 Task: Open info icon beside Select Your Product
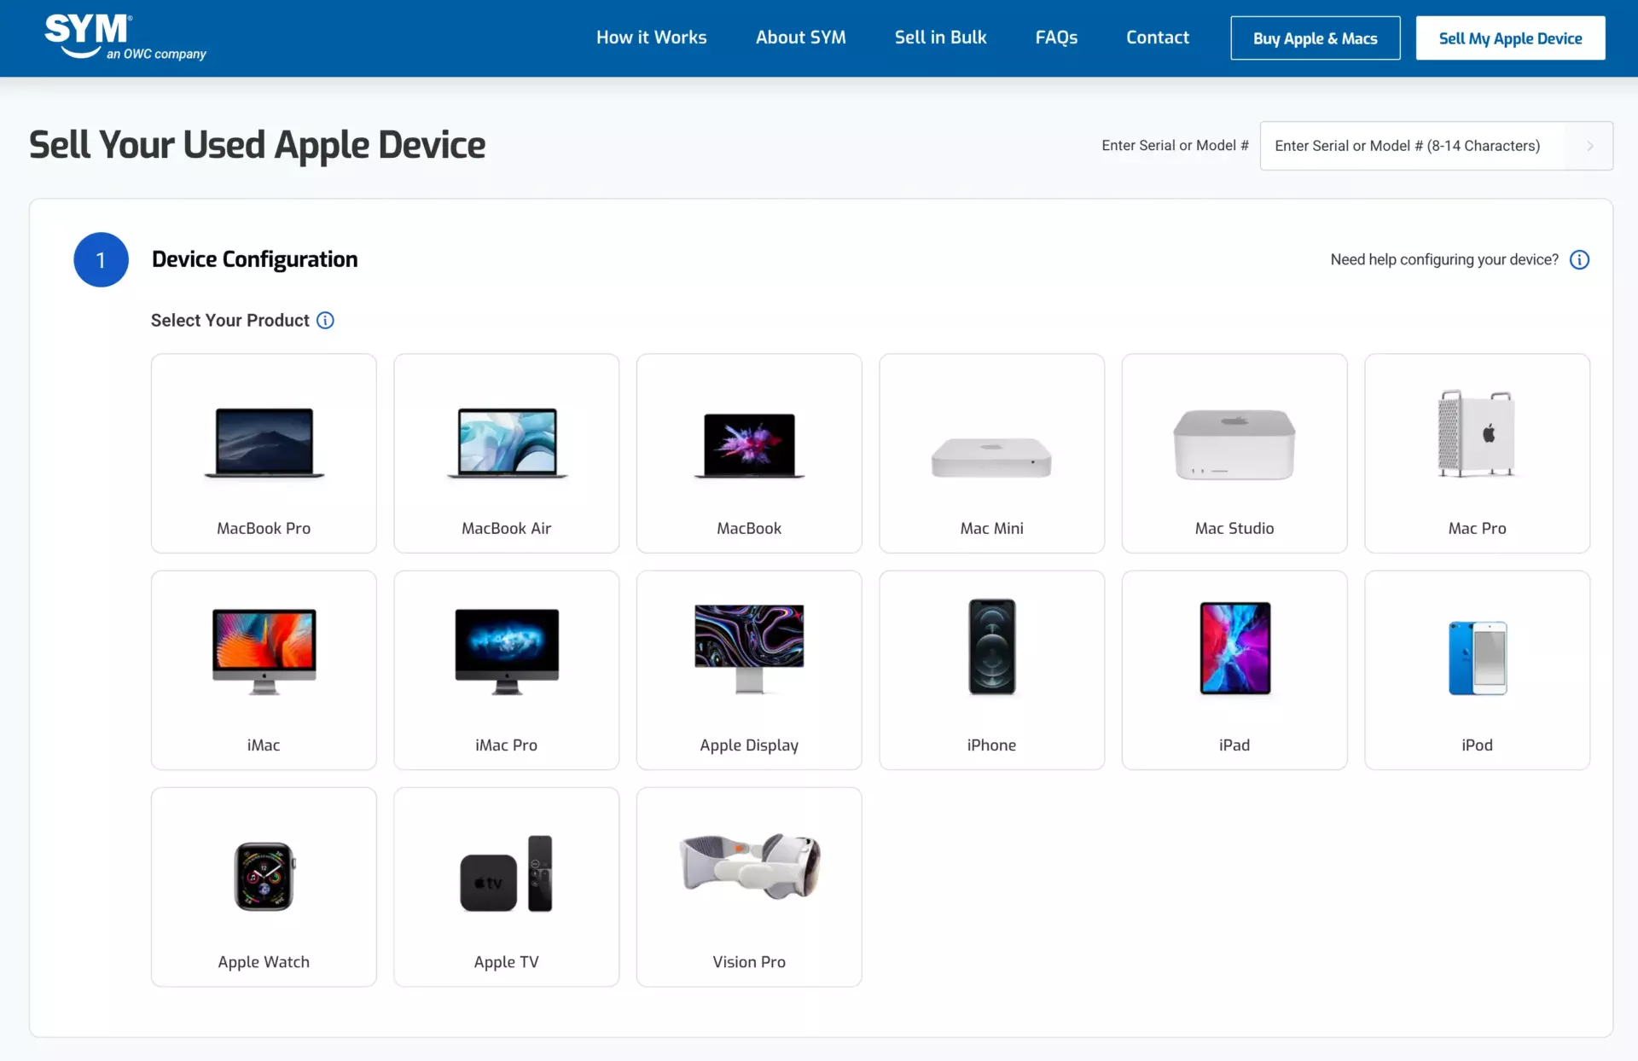click(x=325, y=320)
